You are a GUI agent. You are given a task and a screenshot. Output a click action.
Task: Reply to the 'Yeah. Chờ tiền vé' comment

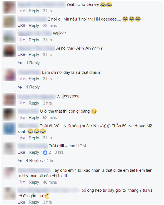click(34, 11)
